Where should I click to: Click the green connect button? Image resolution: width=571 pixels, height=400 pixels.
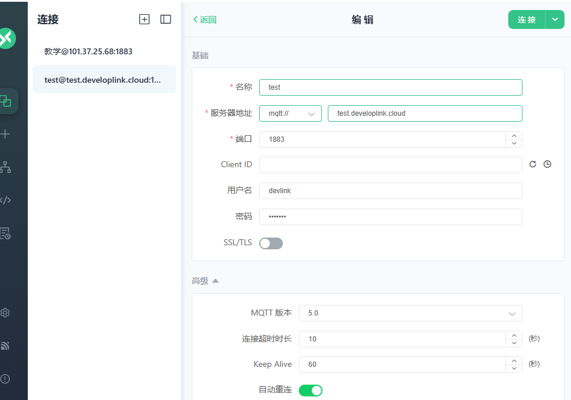(527, 19)
